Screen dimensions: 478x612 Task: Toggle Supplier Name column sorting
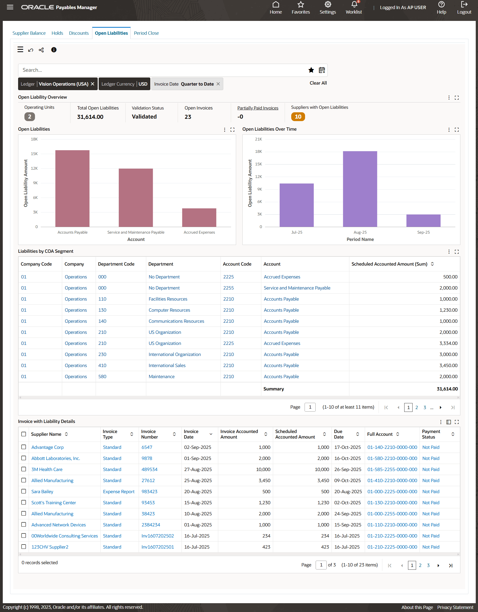coord(66,434)
